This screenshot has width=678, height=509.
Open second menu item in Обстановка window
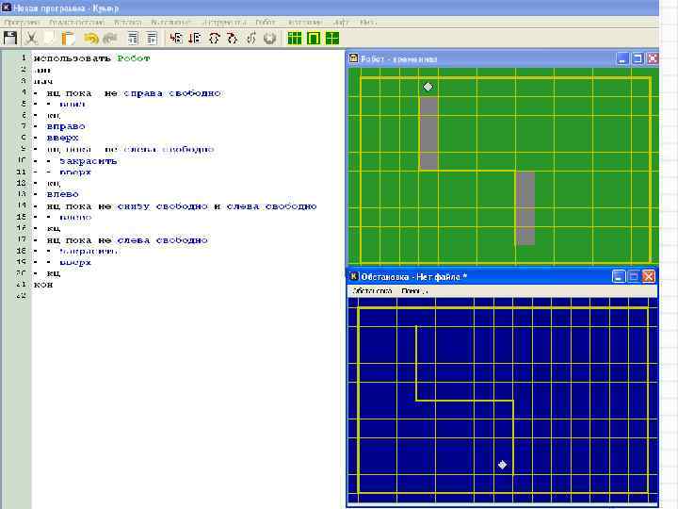[x=414, y=291]
